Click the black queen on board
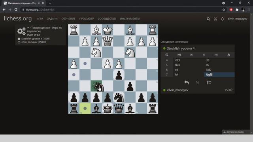 click(119, 108)
